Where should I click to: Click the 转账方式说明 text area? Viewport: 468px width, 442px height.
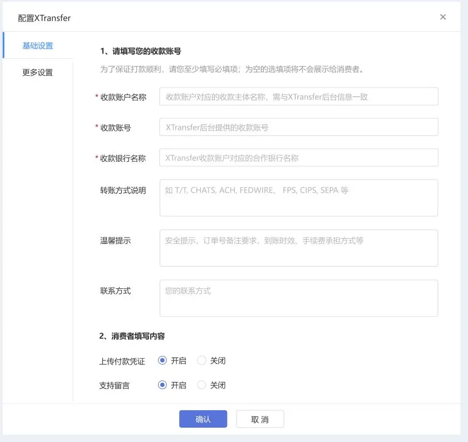[x=299, y=198]
